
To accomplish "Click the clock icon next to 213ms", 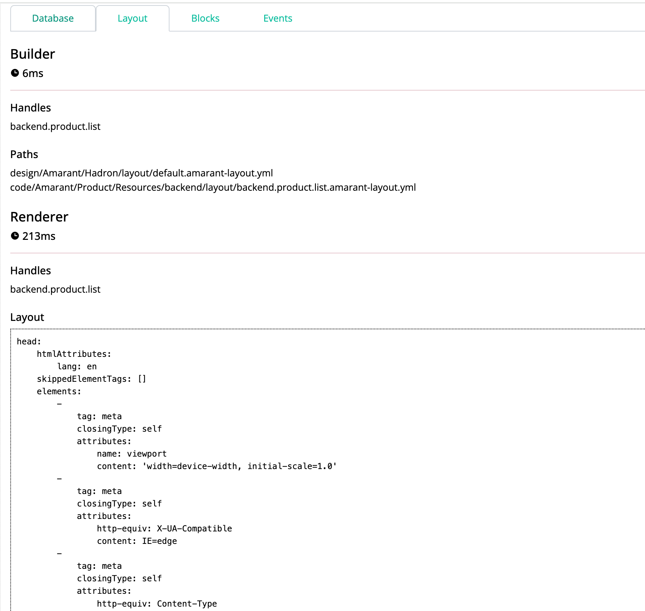I will (15, 236).
